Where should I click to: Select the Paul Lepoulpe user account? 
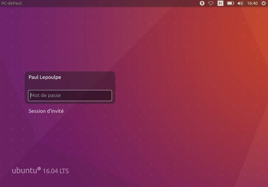click(45, 77)
